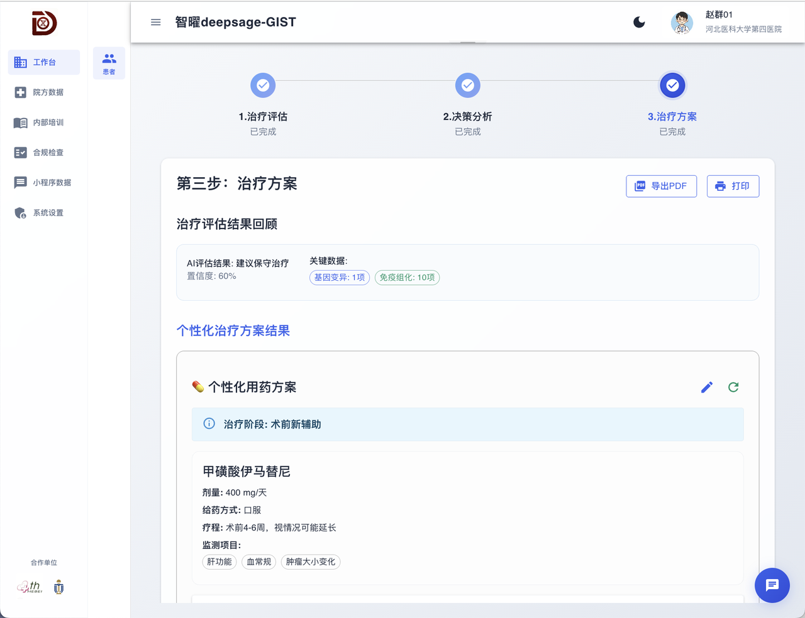Screen dimensions: 805x618
Task: Open 内部培训 from the sidebar
Action: point(43,122)
